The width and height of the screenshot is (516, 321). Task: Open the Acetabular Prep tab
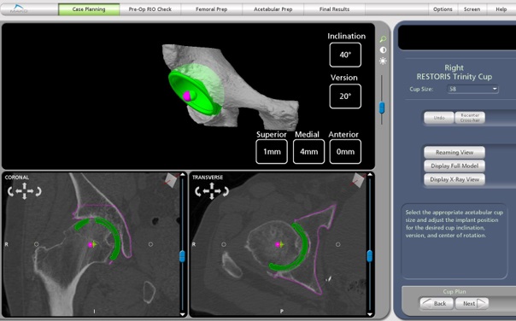coord(273,9)
